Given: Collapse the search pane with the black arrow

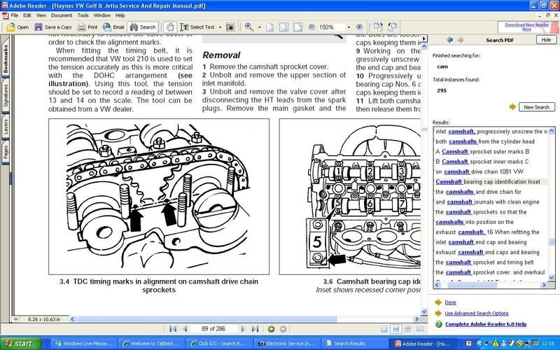Looking at the screenshot, I should [424, 38].
